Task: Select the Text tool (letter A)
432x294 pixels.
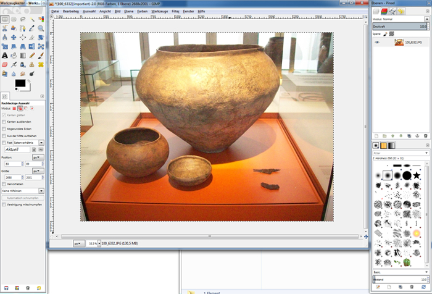Action: pyautogui.click(x=5, y=55)
